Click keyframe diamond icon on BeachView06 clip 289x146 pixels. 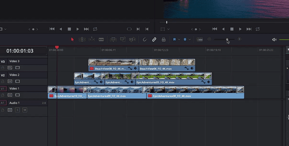point(192,68)
